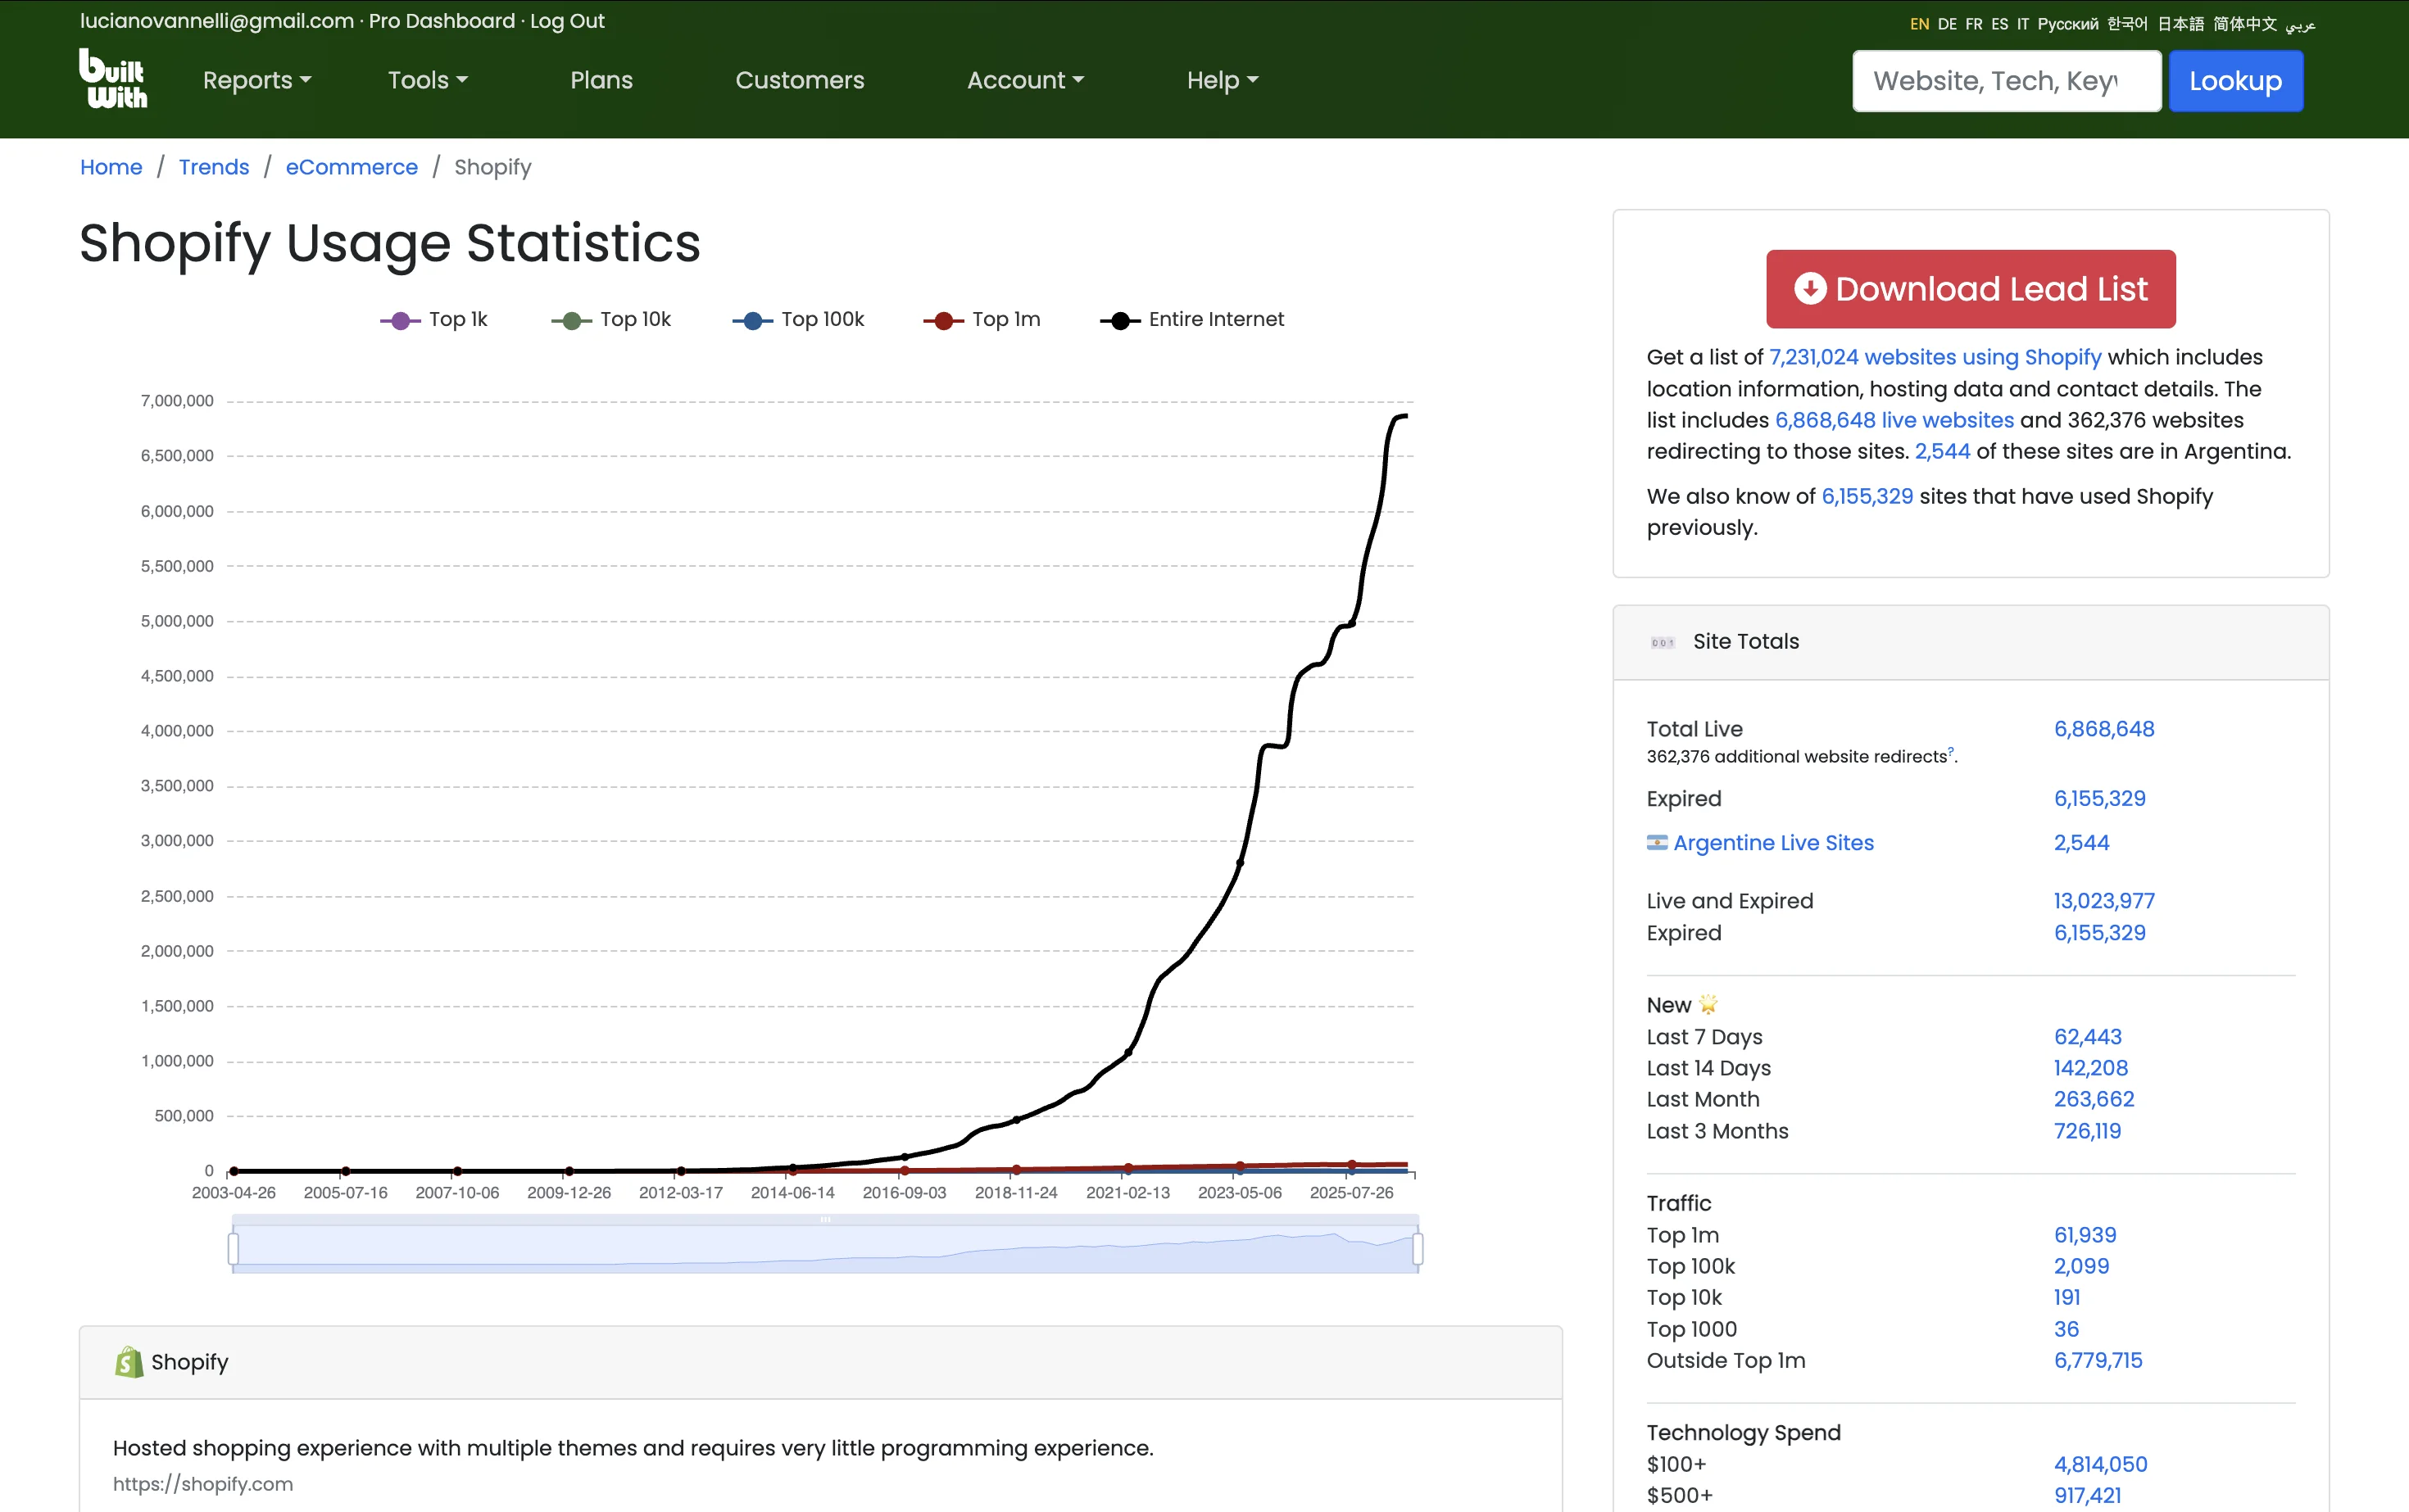Switch language to ES
The image size is (2409, 1512).
tap(2000, 24)
